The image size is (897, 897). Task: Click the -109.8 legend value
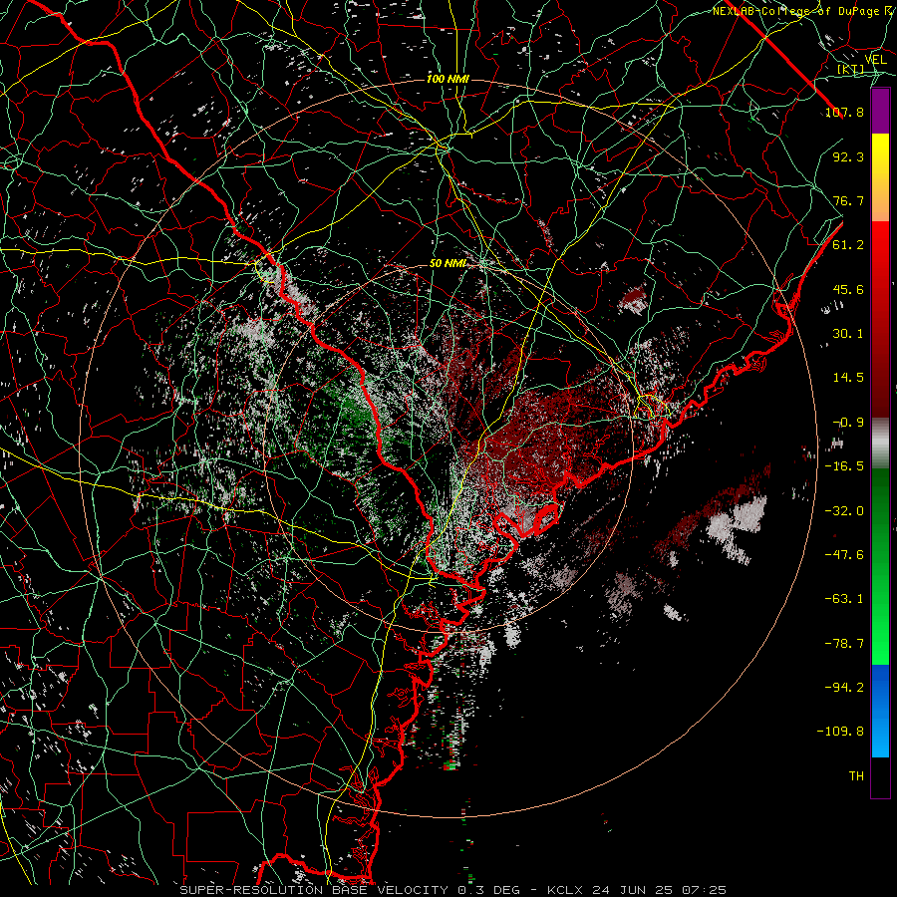pyautogui.click(x=840, y=732)
